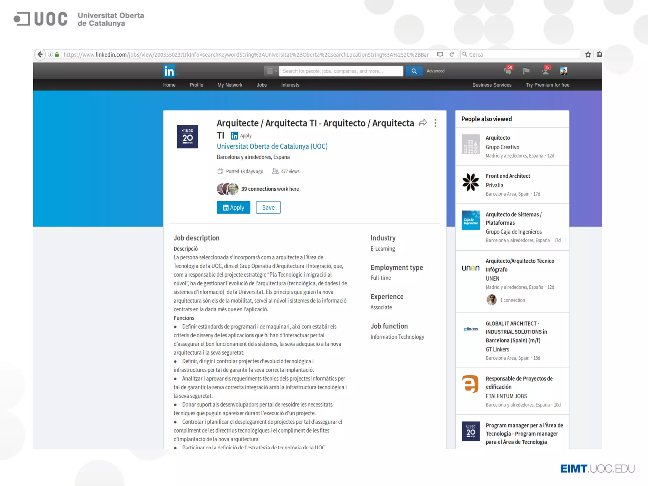Open the messages icon with 58 badge
Screen dimensions: 648x486
click(x=508, y=71)
